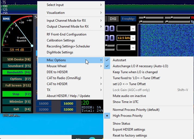Click the Misc Options menu entry
Viewport: 194px width, 139px height.
pyautogui.click(x=71, y=60)
